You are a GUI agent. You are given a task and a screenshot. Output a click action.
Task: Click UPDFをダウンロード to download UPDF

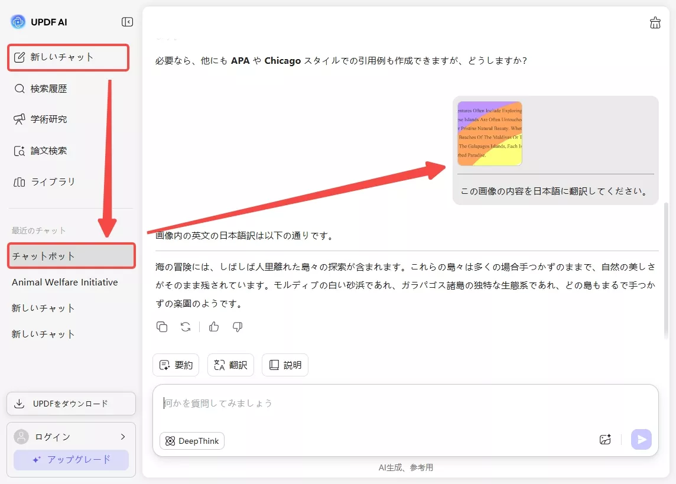coord(71,404)
